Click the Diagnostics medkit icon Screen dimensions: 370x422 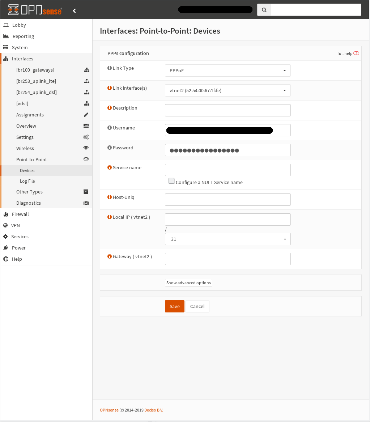point(86,203)
